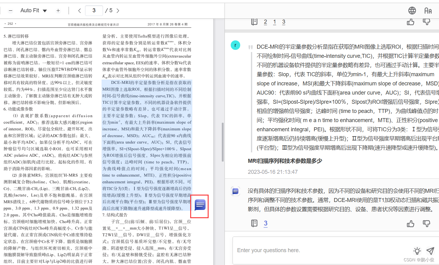Viewport: 439px width, 265px height.
Task: Zoom out with the minus button
Action: pyautogui.click(x=10, y=10)
